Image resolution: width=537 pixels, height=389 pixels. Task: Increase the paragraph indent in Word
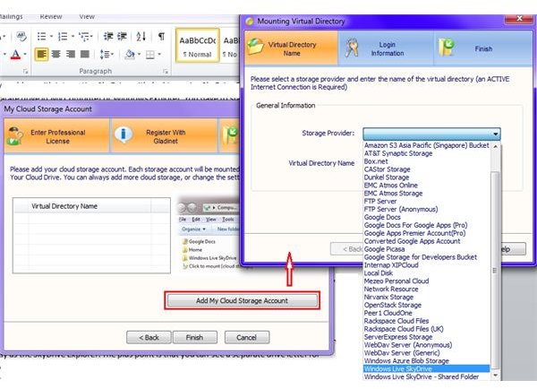[122, 37]
